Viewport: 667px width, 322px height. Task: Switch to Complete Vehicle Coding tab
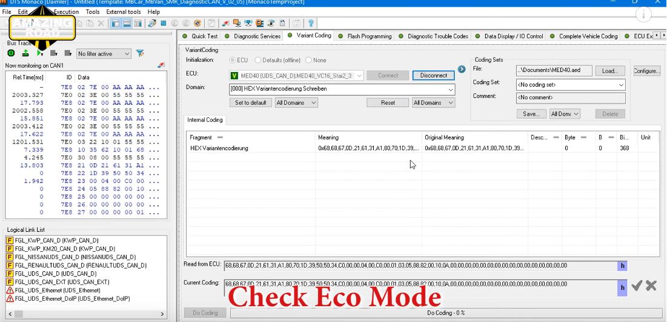click(583, 36)
